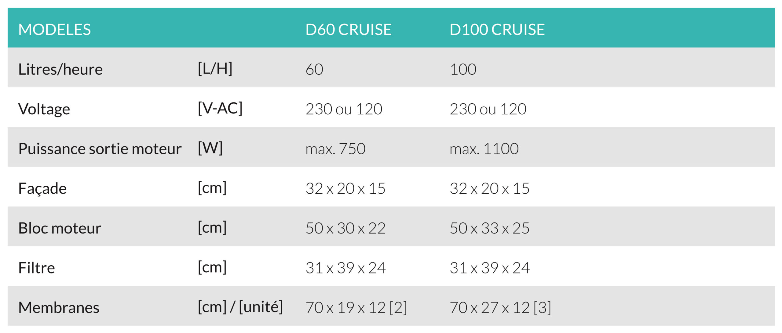Select the max. 750 value

(x=335, y=149)
